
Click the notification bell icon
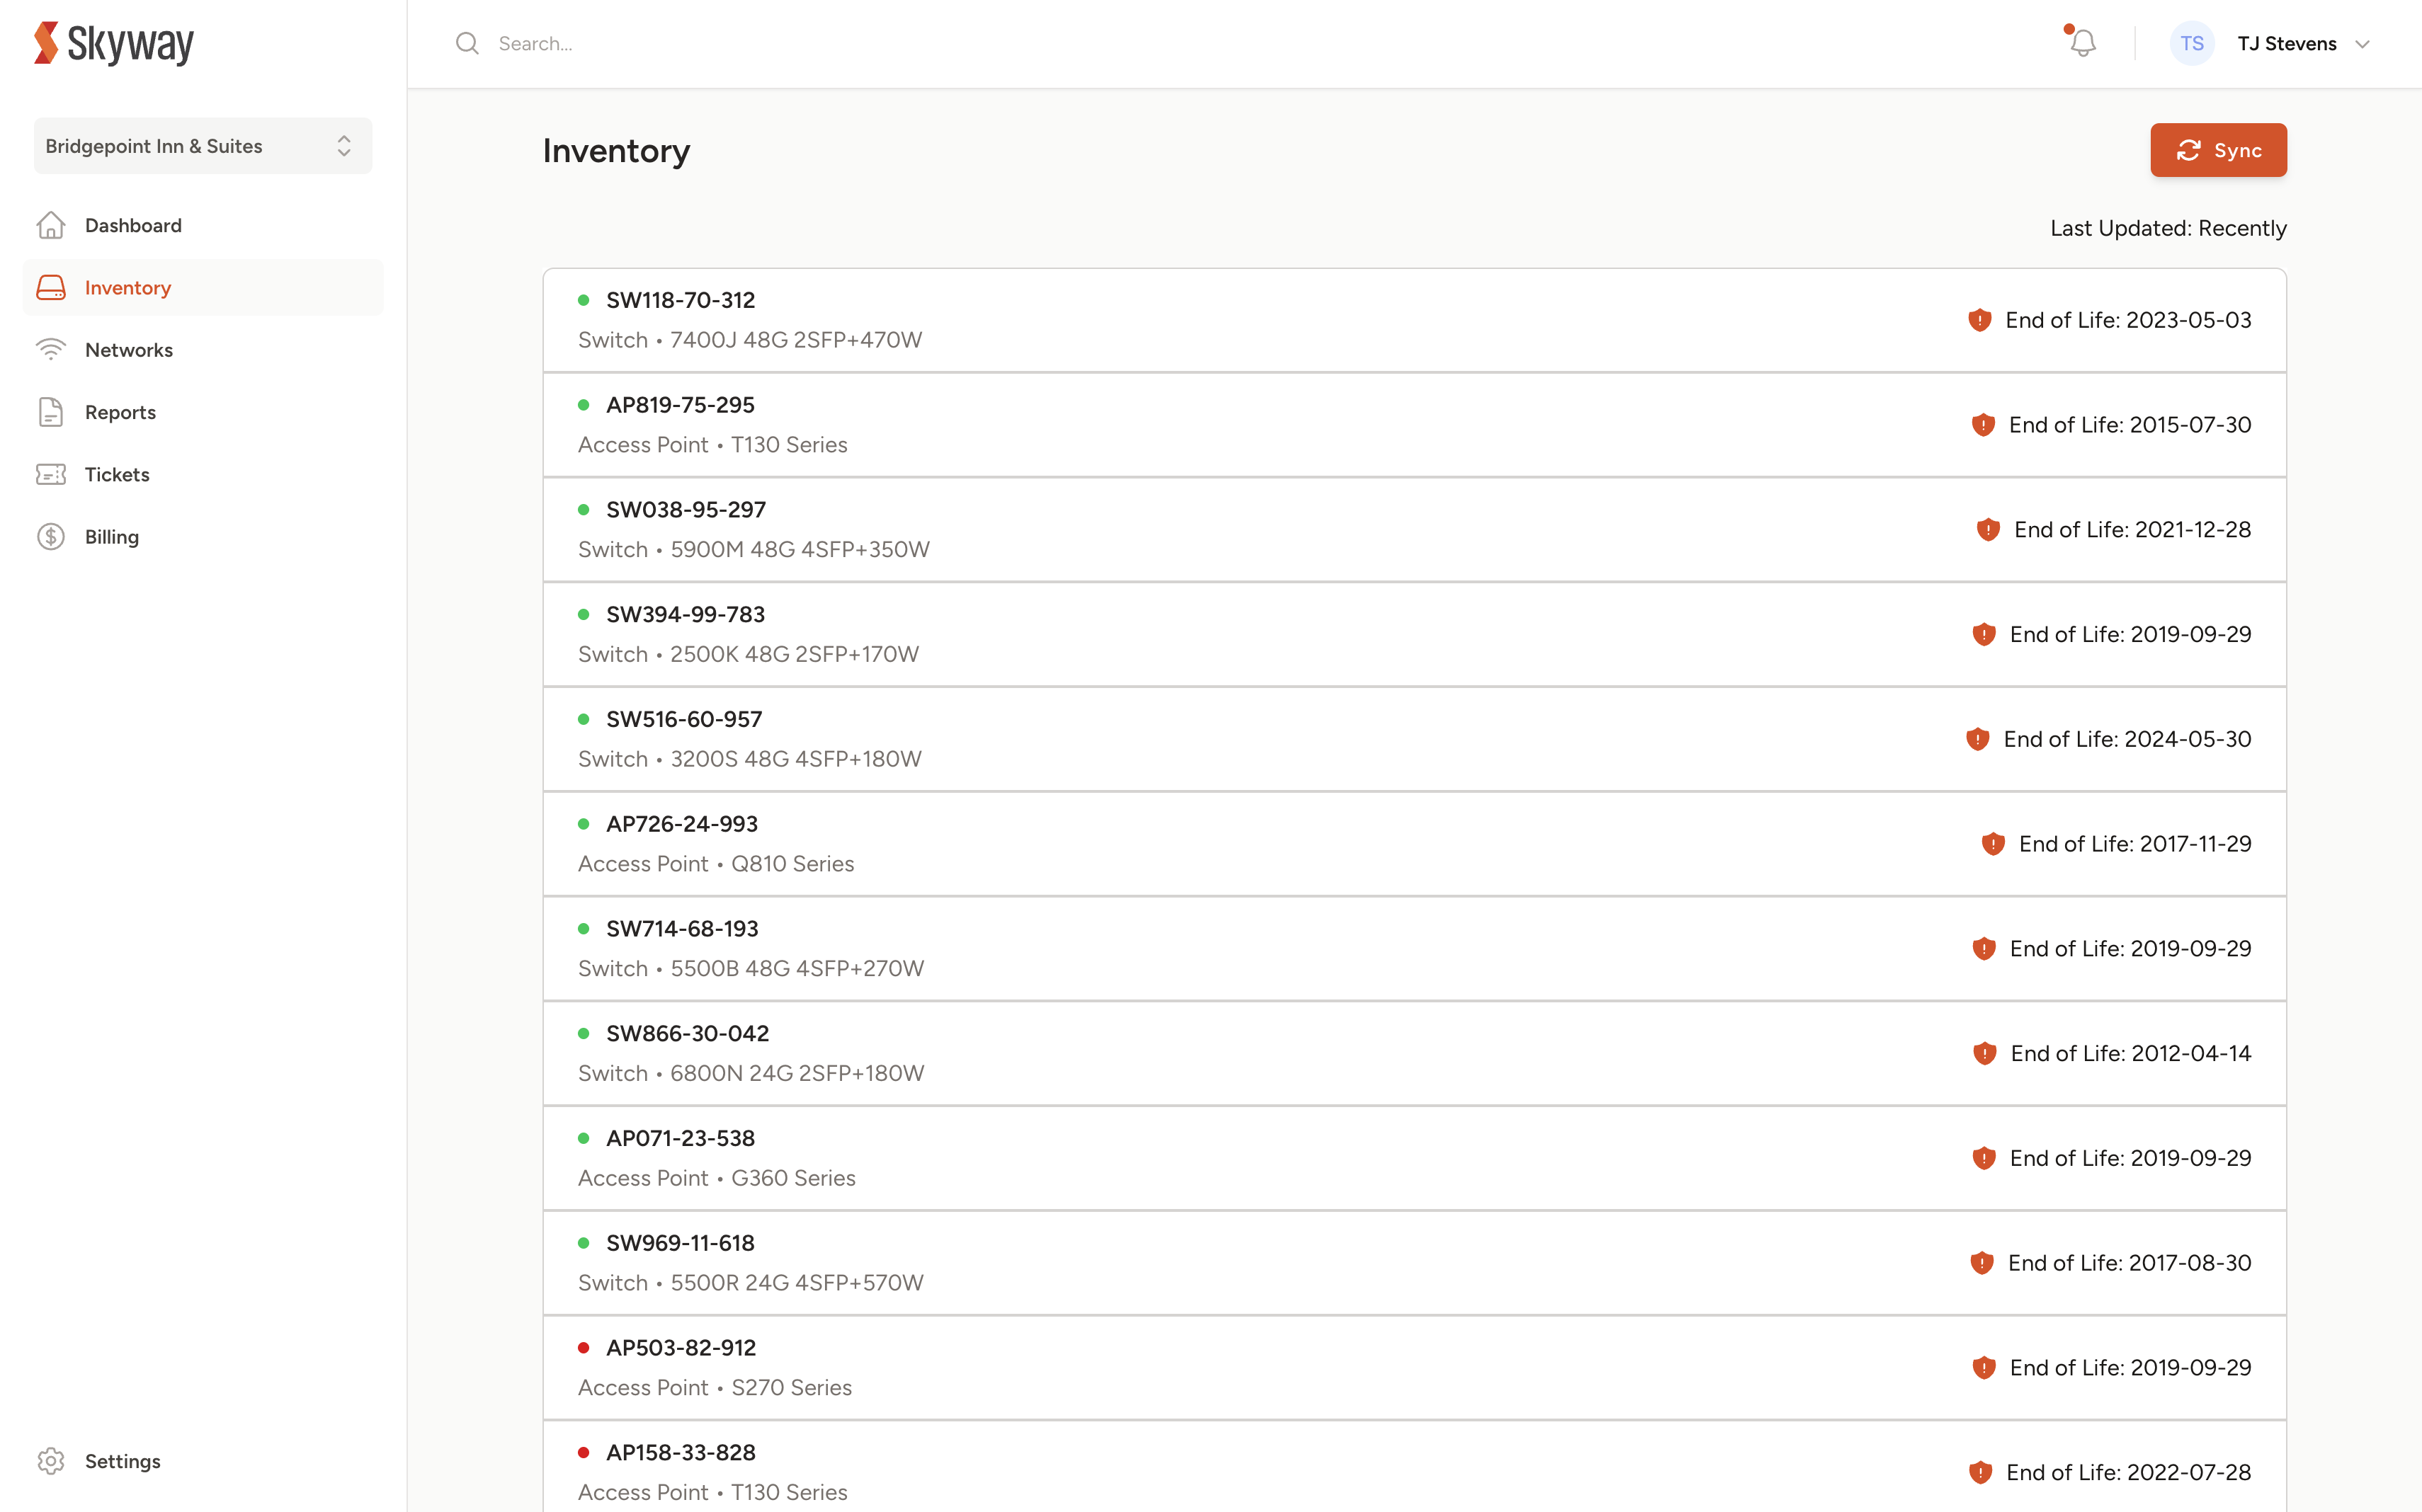click(x=2083, y=44)
